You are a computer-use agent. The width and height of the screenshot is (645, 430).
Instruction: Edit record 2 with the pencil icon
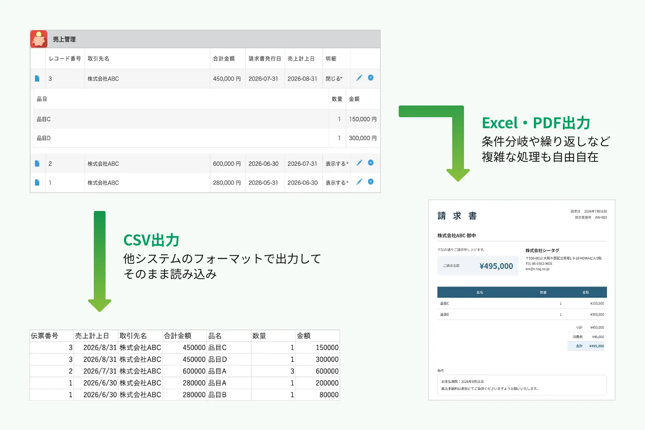click(359, 163)
